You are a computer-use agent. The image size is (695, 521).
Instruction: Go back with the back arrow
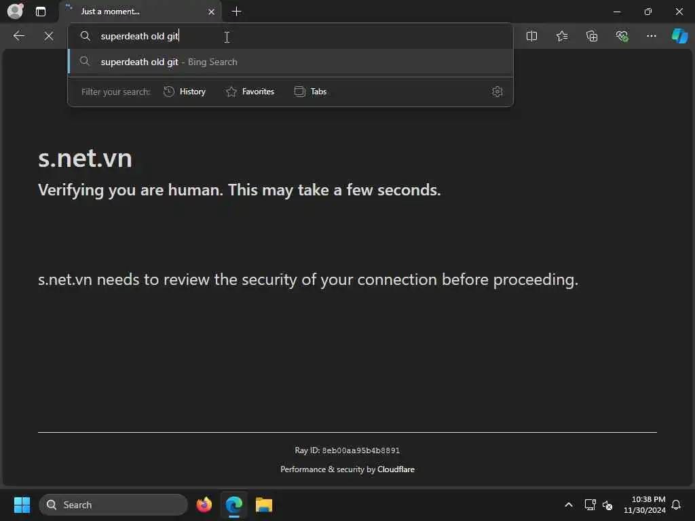tap(18, 36)
